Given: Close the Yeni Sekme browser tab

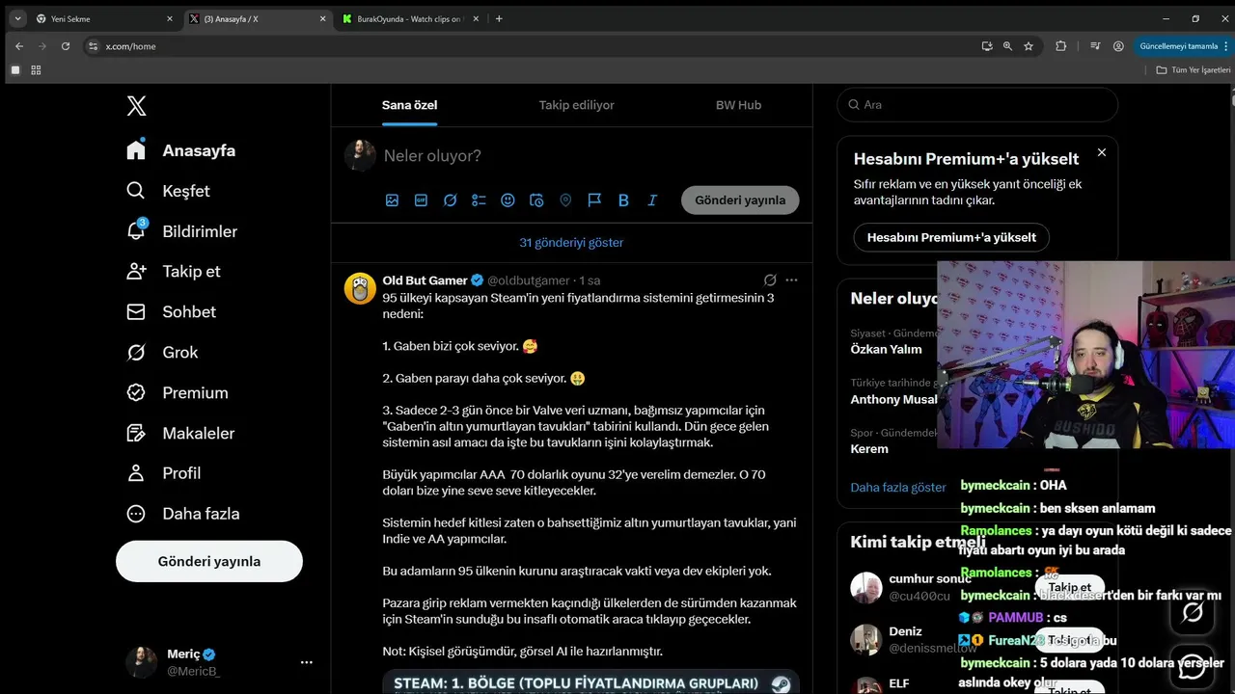Looking at the screenshot, I should [170, 18].
